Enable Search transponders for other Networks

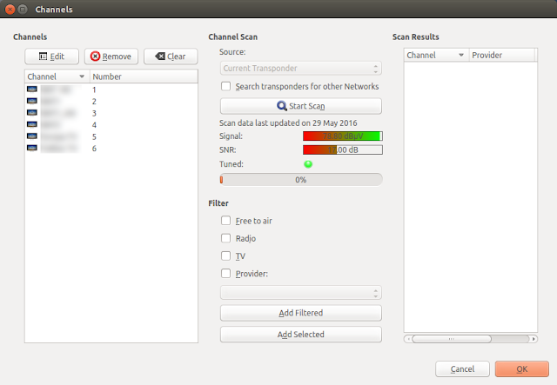(225, 86)
